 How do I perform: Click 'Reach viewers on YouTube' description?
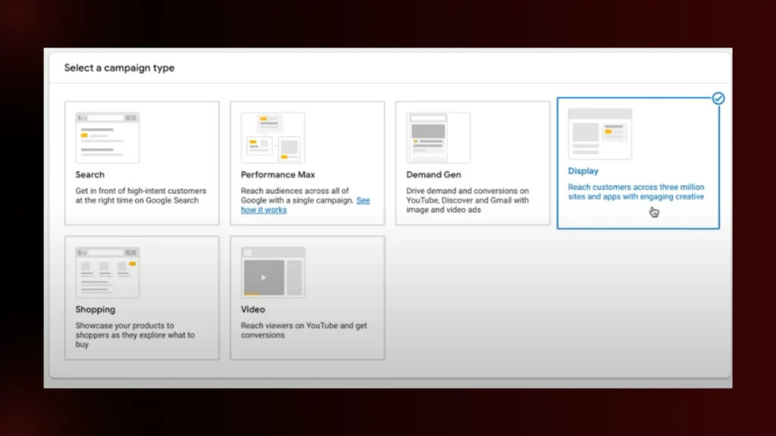pos(304,330)
